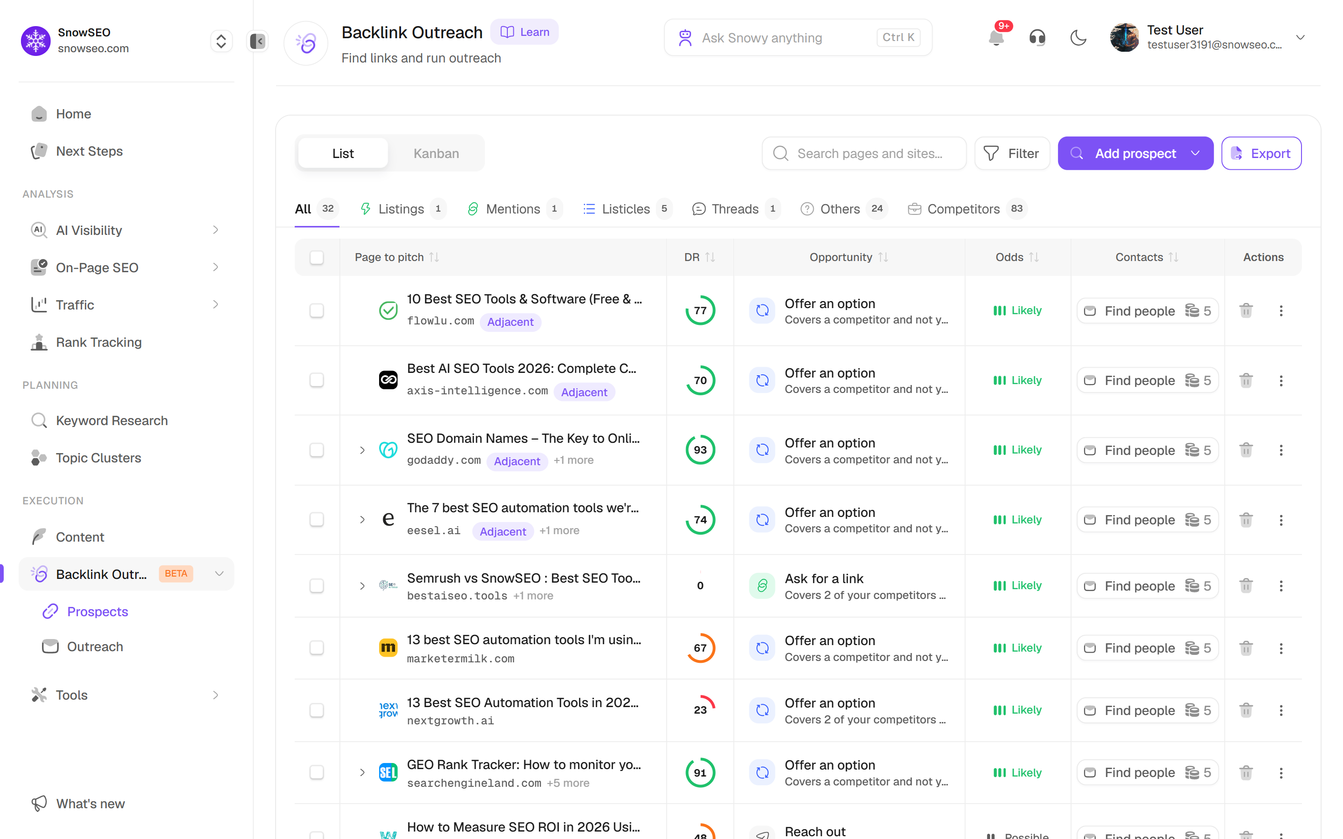Focus the Search pages and sites field
1343x839 pixels.
(864, 153)
